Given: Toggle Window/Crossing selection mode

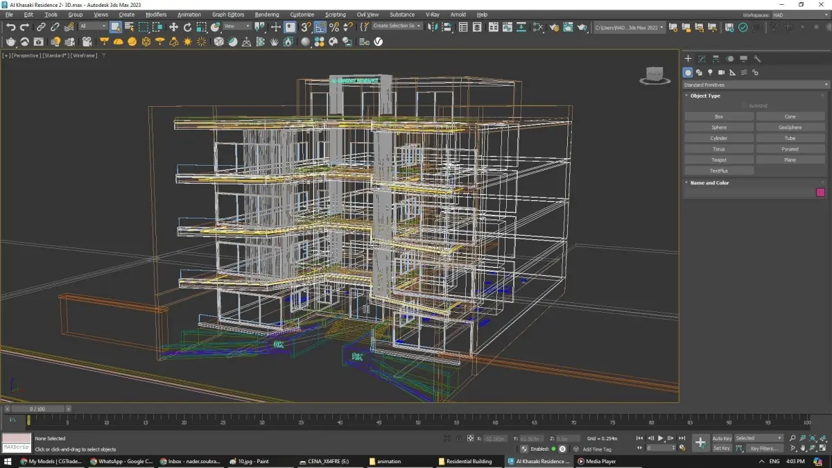Looking at the screenshot, I should tap(158, 27).
